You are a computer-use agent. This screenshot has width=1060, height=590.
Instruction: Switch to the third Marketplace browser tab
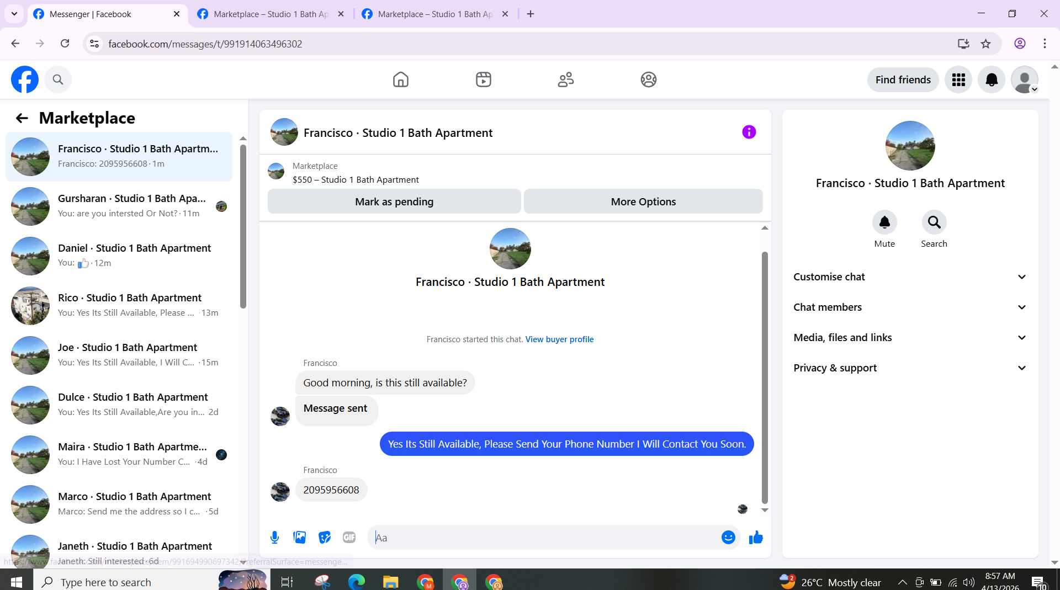point(435,14)
